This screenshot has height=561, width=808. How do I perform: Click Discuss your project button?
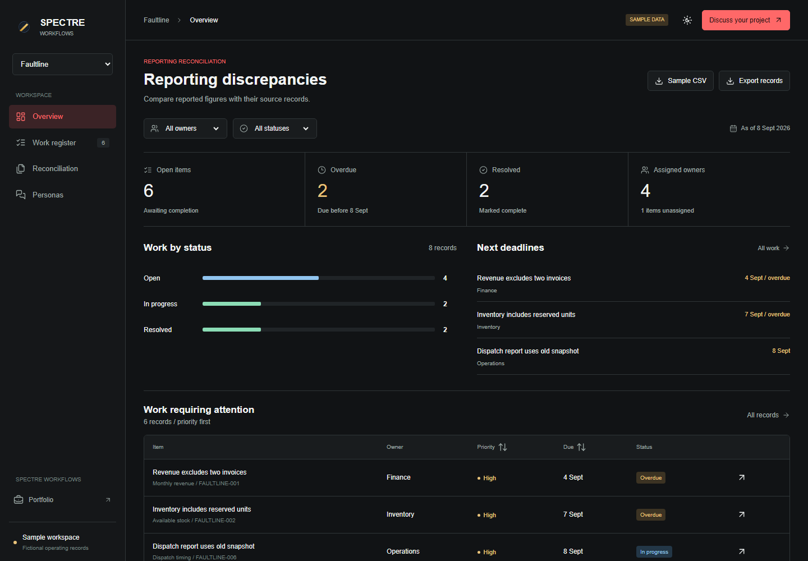(746, 20)
